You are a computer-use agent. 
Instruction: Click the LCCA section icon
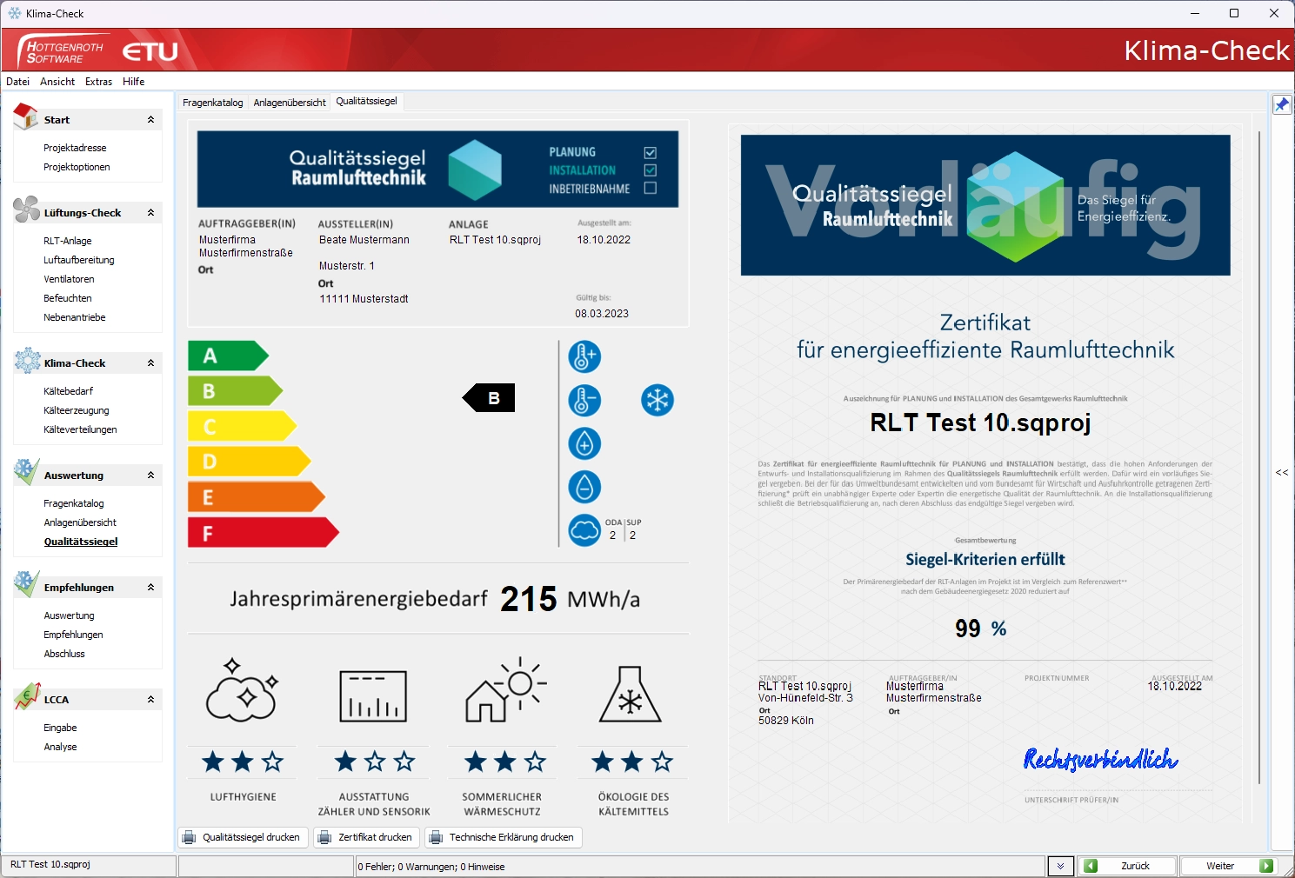(26, 696)
